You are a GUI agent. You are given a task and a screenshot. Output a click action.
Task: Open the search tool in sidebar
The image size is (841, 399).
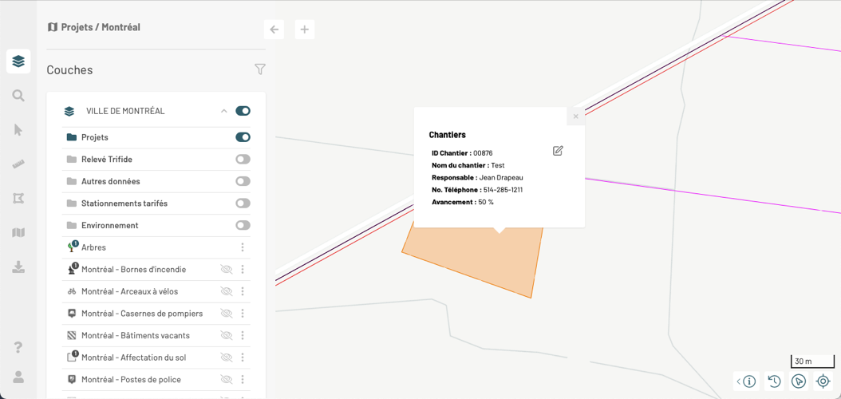[x=18, y=96]
